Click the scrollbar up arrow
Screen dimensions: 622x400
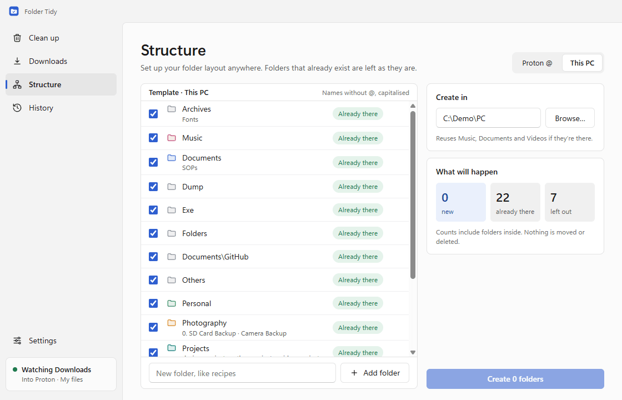point(413,106)
